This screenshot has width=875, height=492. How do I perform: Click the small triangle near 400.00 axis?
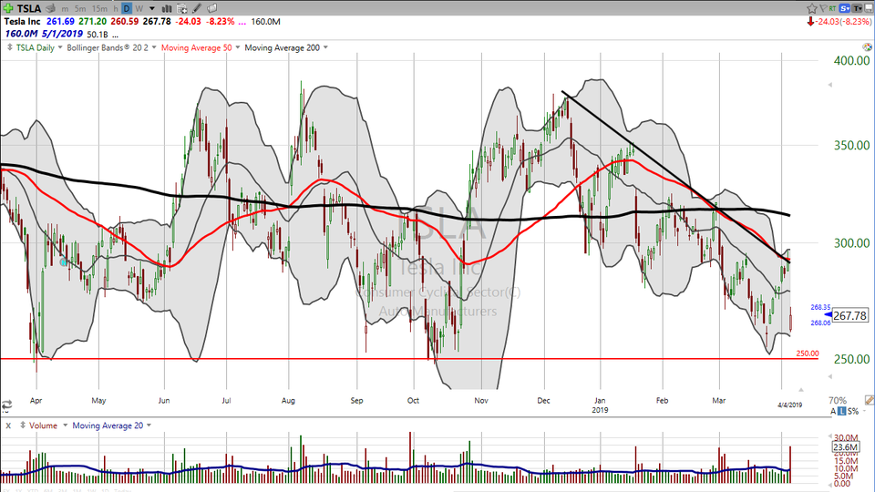coord(829,85)
